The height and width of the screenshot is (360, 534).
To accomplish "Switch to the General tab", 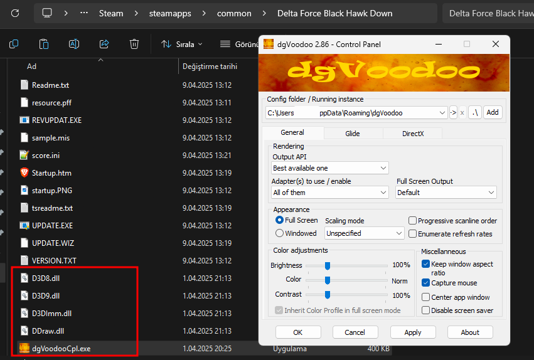I will 292,133.
